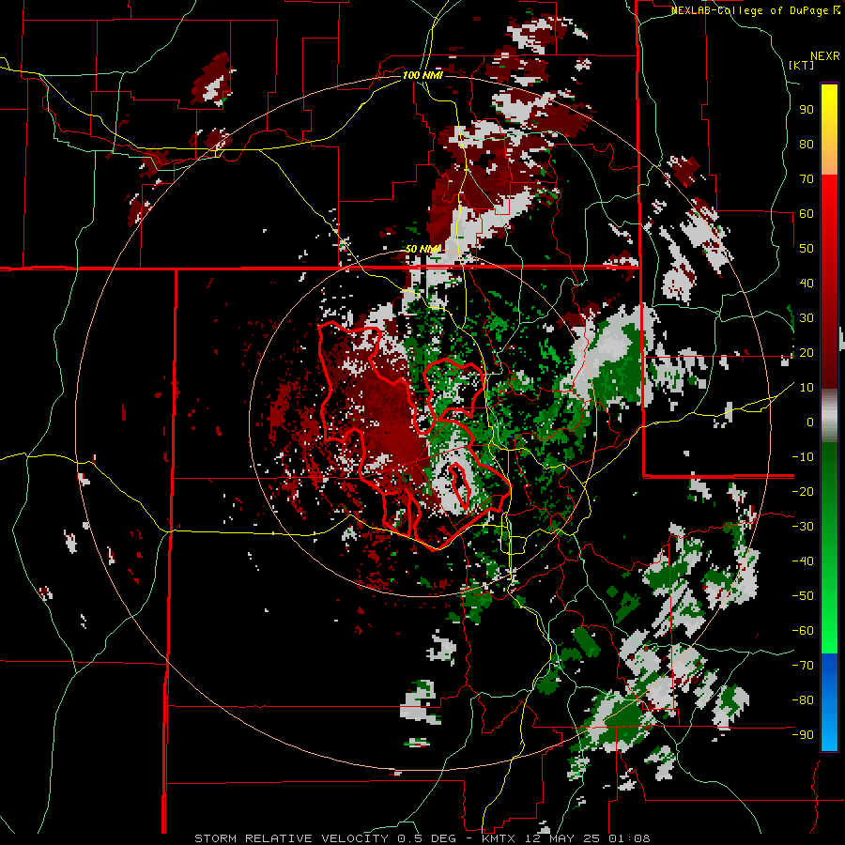Screen dimensions: 845x845
Task: Click the 90 value on the scale
Action: pyautogui.click(x=807, y=110)
